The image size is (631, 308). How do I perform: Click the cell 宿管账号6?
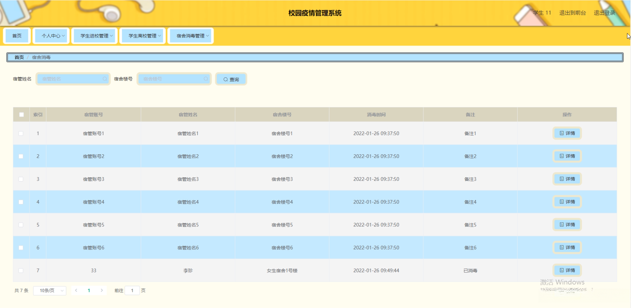point(94,248)
